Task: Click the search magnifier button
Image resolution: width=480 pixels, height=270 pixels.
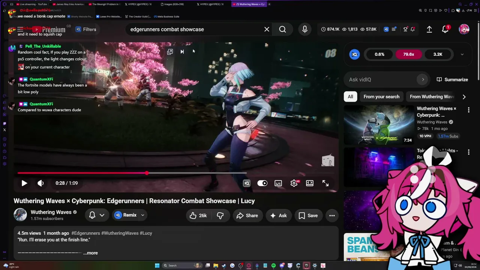Action: tap(282, 29)
